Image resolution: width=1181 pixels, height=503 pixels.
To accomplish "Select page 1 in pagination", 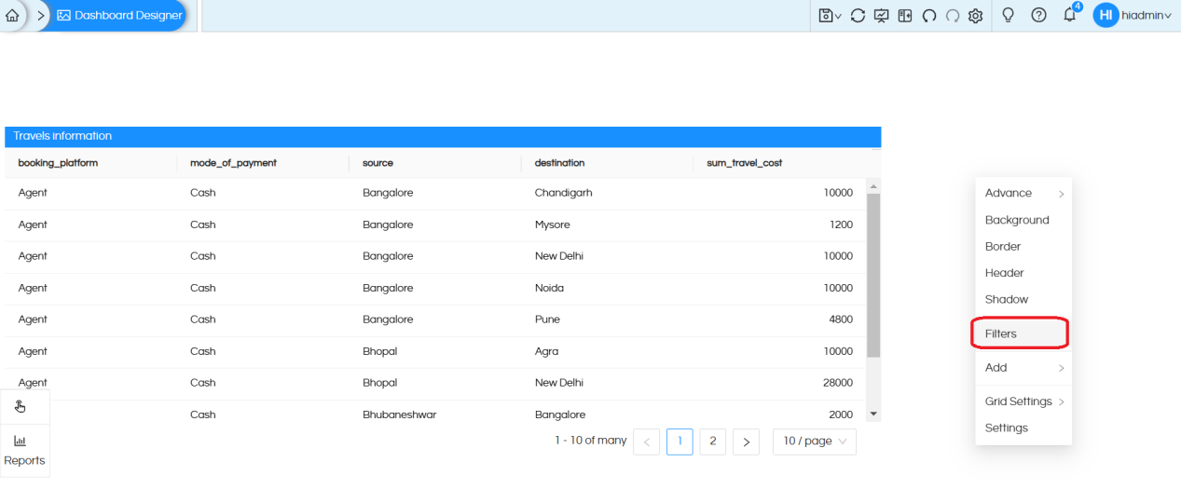I will (680, 442).
